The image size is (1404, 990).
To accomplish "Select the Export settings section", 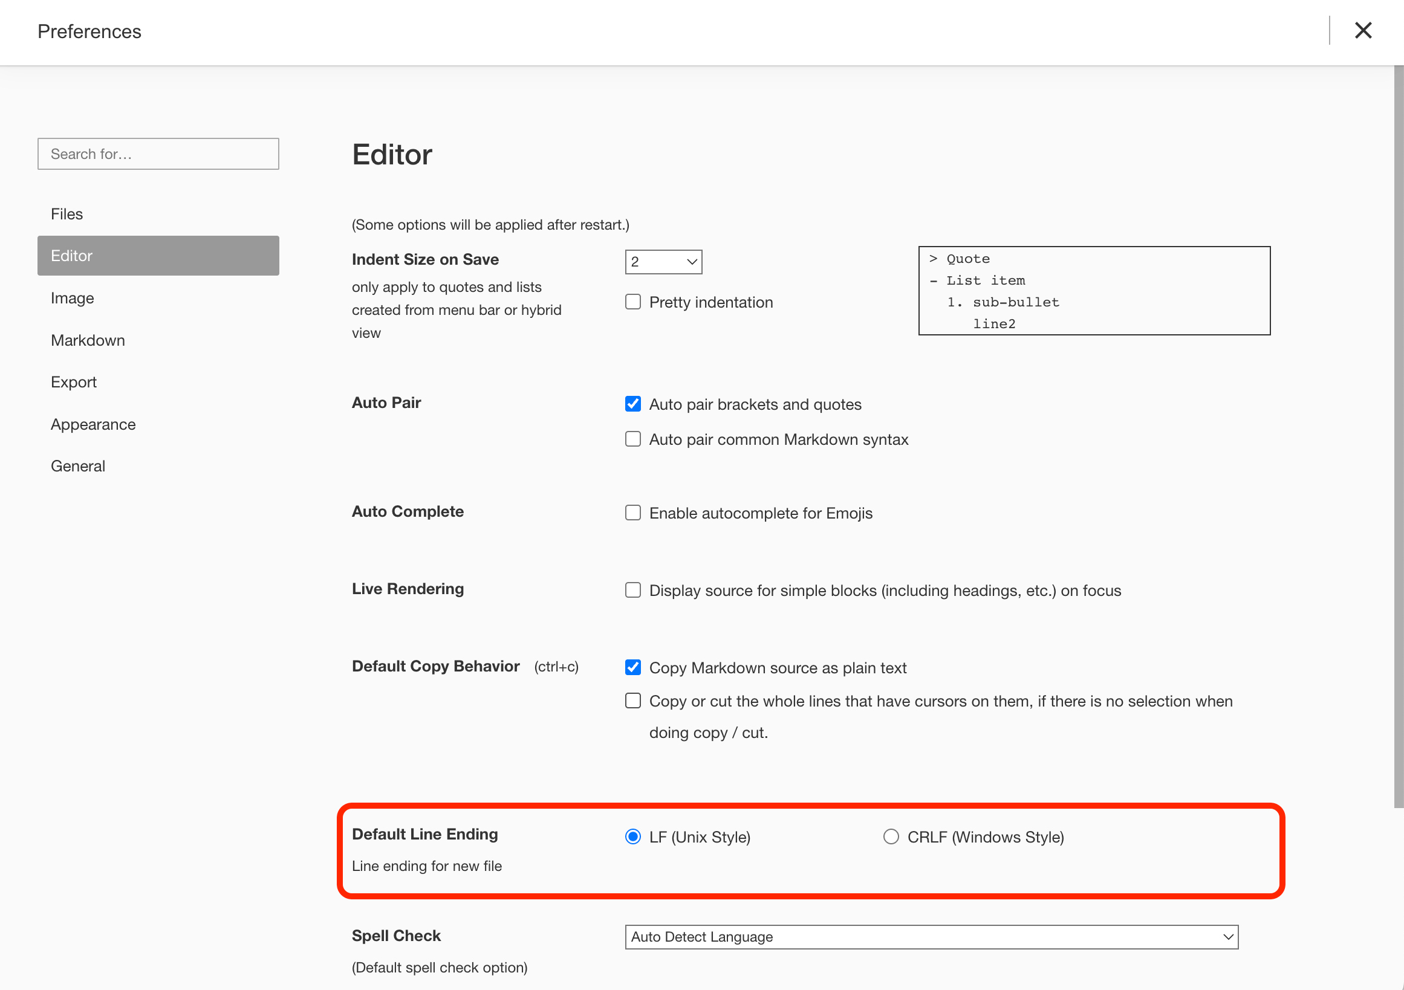I will 73,381.
